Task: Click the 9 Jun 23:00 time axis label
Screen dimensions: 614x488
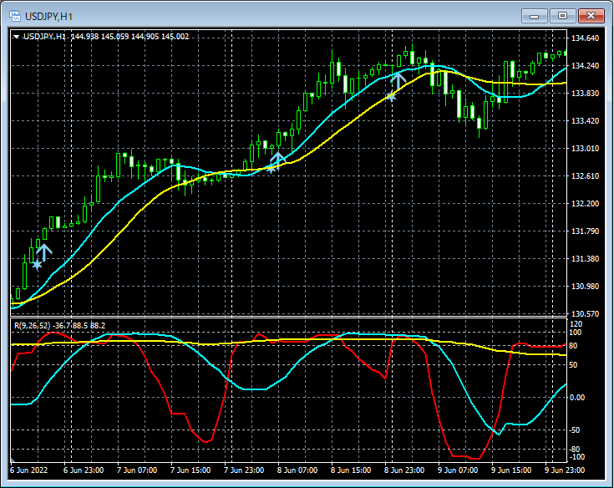Action: (x=565, y=470)
